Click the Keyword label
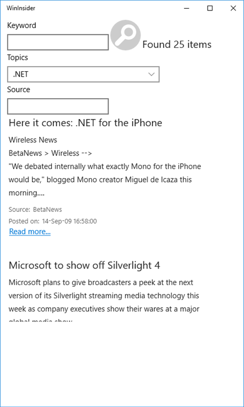Image resolution: width=244 pixels, height=407 pixels. tap(22, 26)
